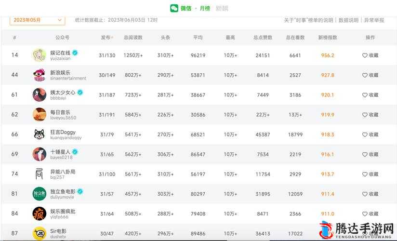Favorite 姨太少女心 with its heart icon
This screenshot has height=241, width=397.
coord(365,95)
